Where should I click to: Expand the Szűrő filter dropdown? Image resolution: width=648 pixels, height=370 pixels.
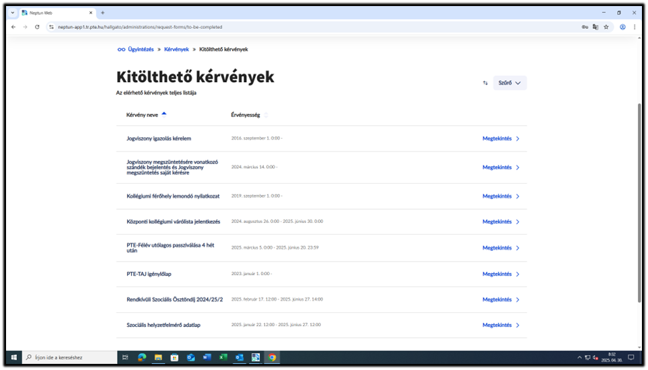tap(509, 83)
